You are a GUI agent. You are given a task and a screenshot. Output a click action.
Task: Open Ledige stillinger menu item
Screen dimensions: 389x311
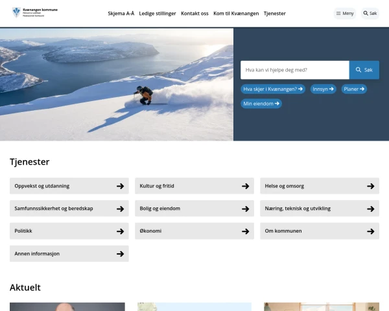158,14
